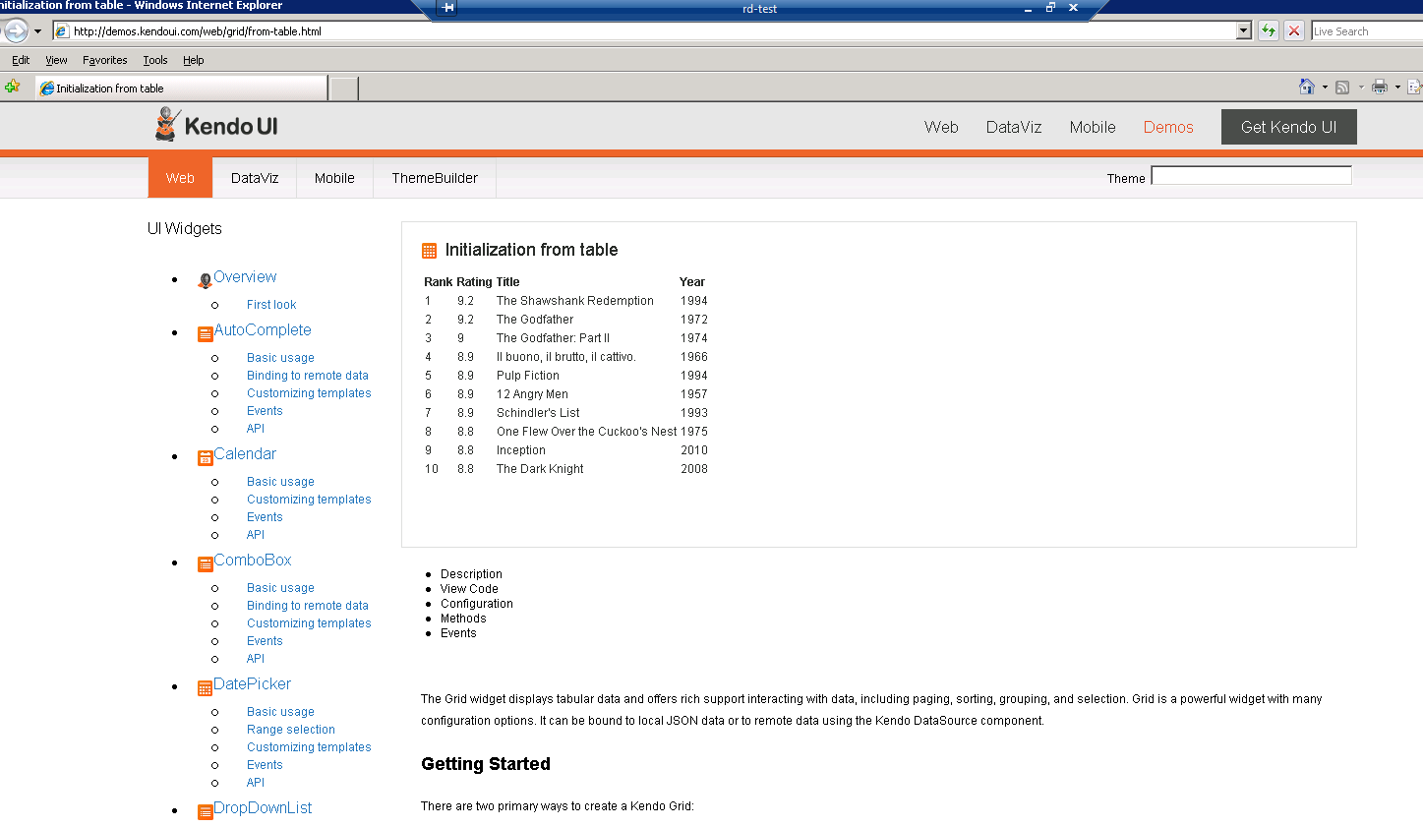Image resolution: width=1423 pixels, height=827 pixels.
Task: Select the Initialization from table browser tab
Action: [182, 89]
